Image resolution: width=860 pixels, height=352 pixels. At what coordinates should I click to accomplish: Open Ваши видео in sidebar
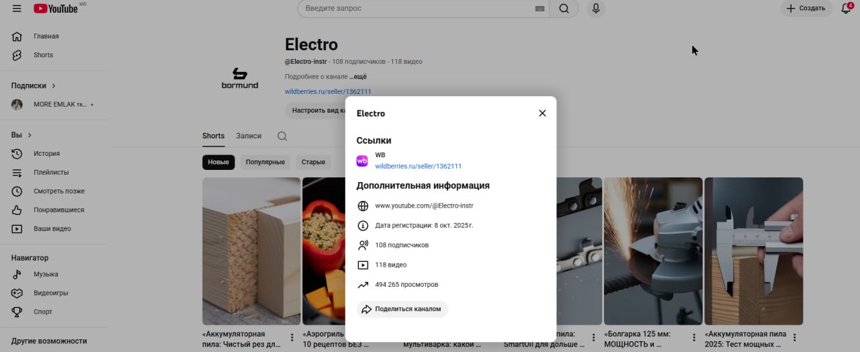coord(54,229)
